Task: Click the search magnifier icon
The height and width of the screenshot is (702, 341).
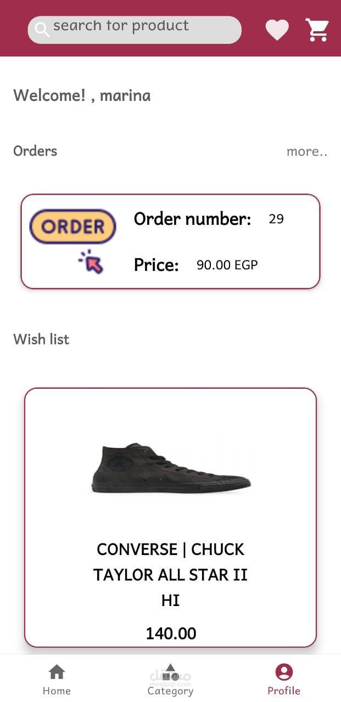Action: pos(42,30)
